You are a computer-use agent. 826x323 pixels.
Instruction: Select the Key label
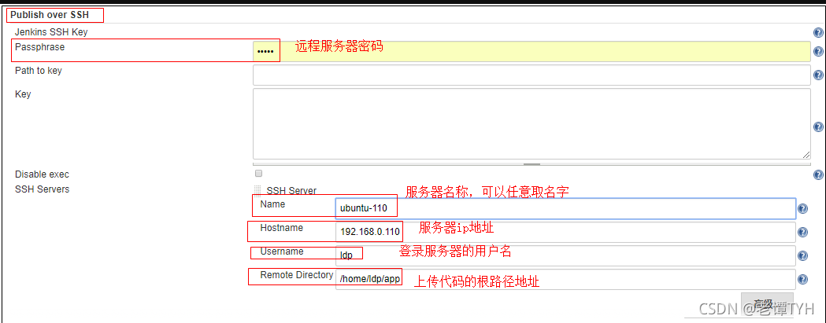[x=23, y=94]
